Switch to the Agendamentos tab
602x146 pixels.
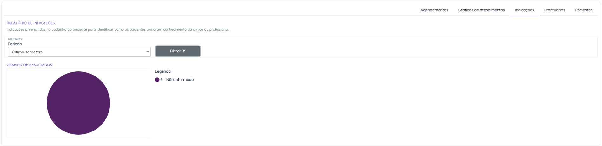tap(434, 10)
